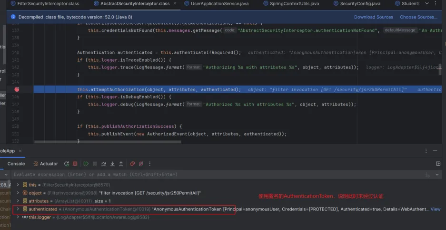Stop the running debug session
This screenshot has height=230, width=446.
[x=75, y=164]
